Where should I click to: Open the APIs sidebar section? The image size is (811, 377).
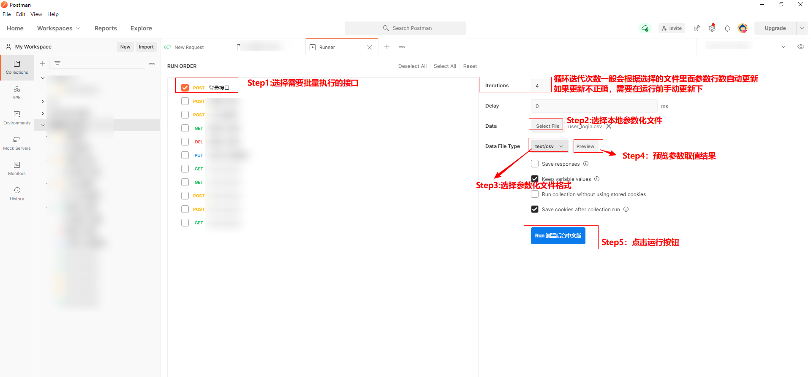point(17,93)
